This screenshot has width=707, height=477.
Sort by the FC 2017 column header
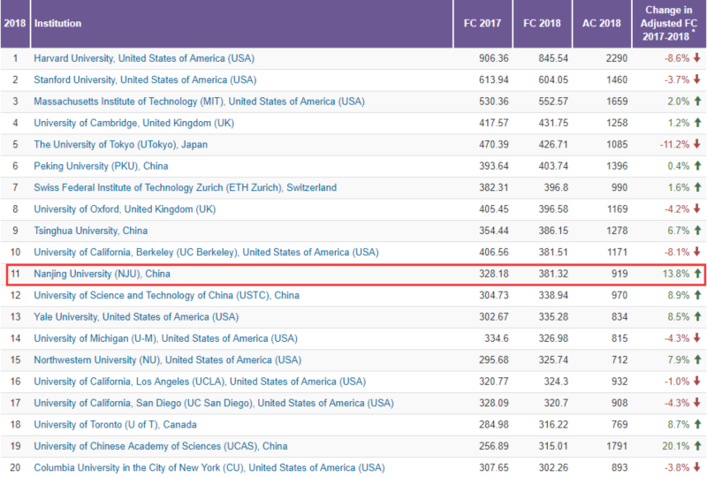(483, 24)
